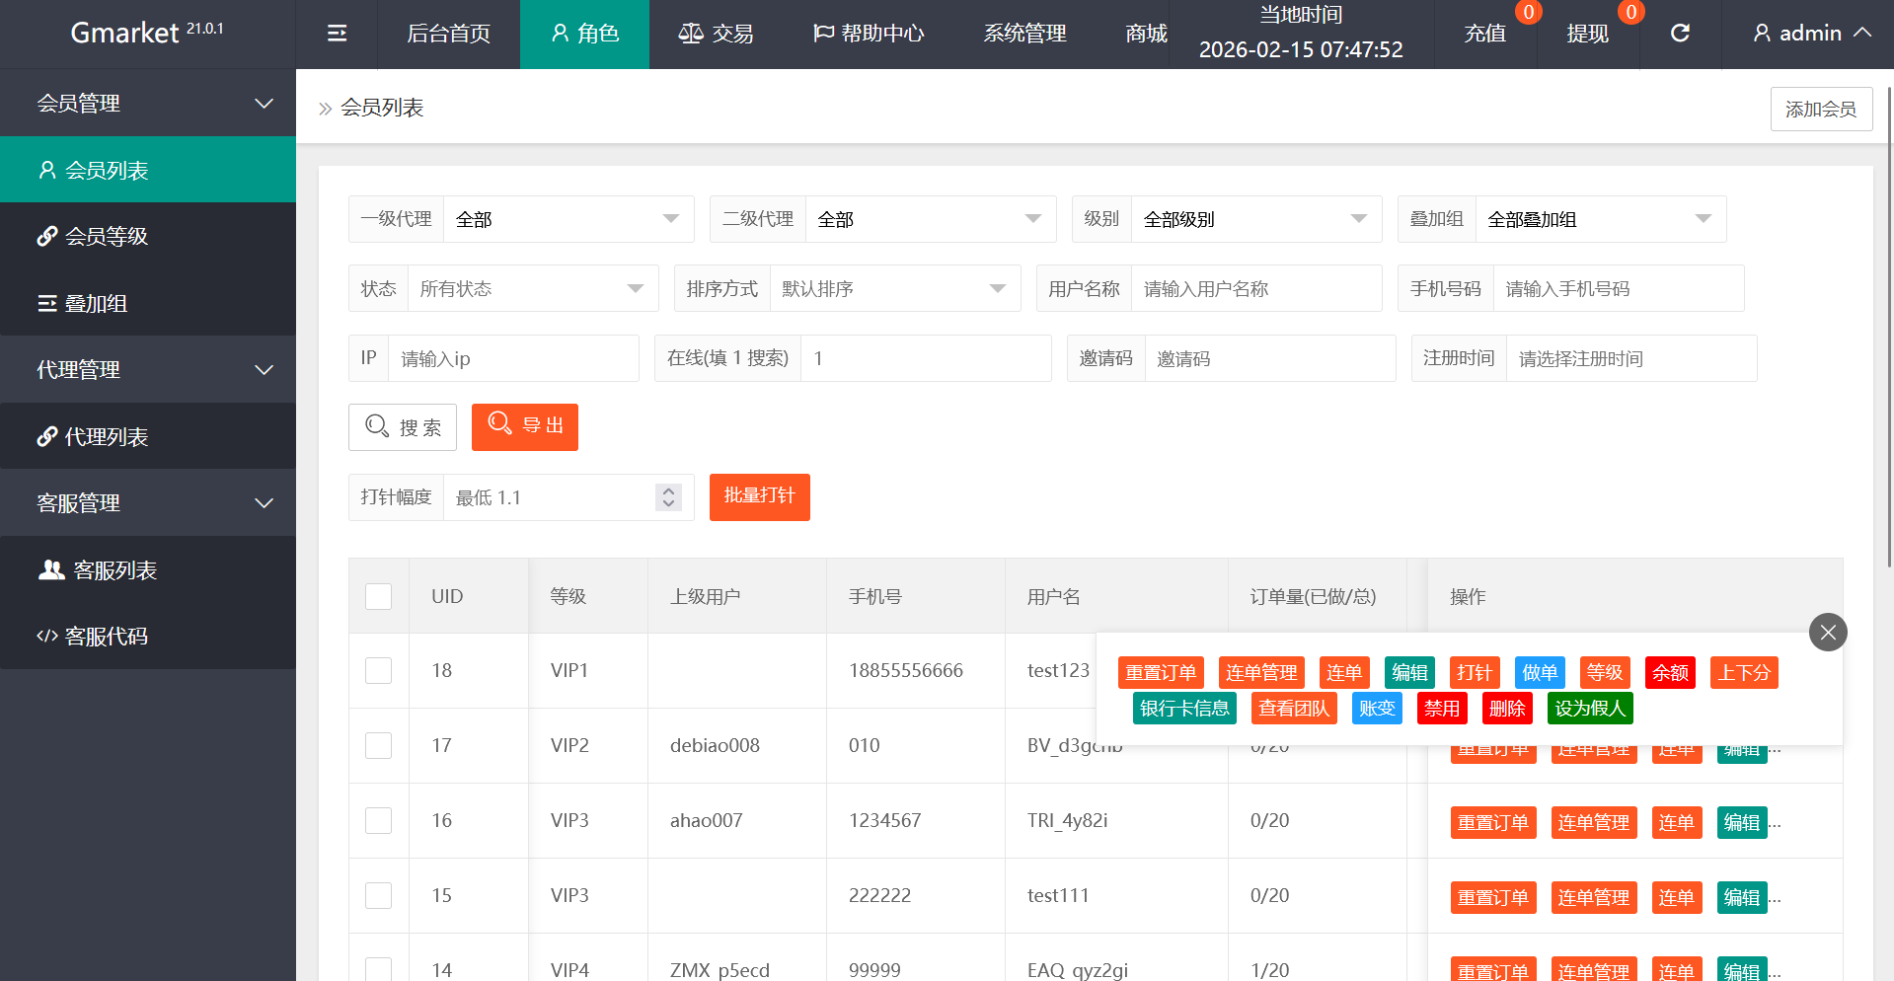Check the checkbox for UID 18 row

[379, 671]
